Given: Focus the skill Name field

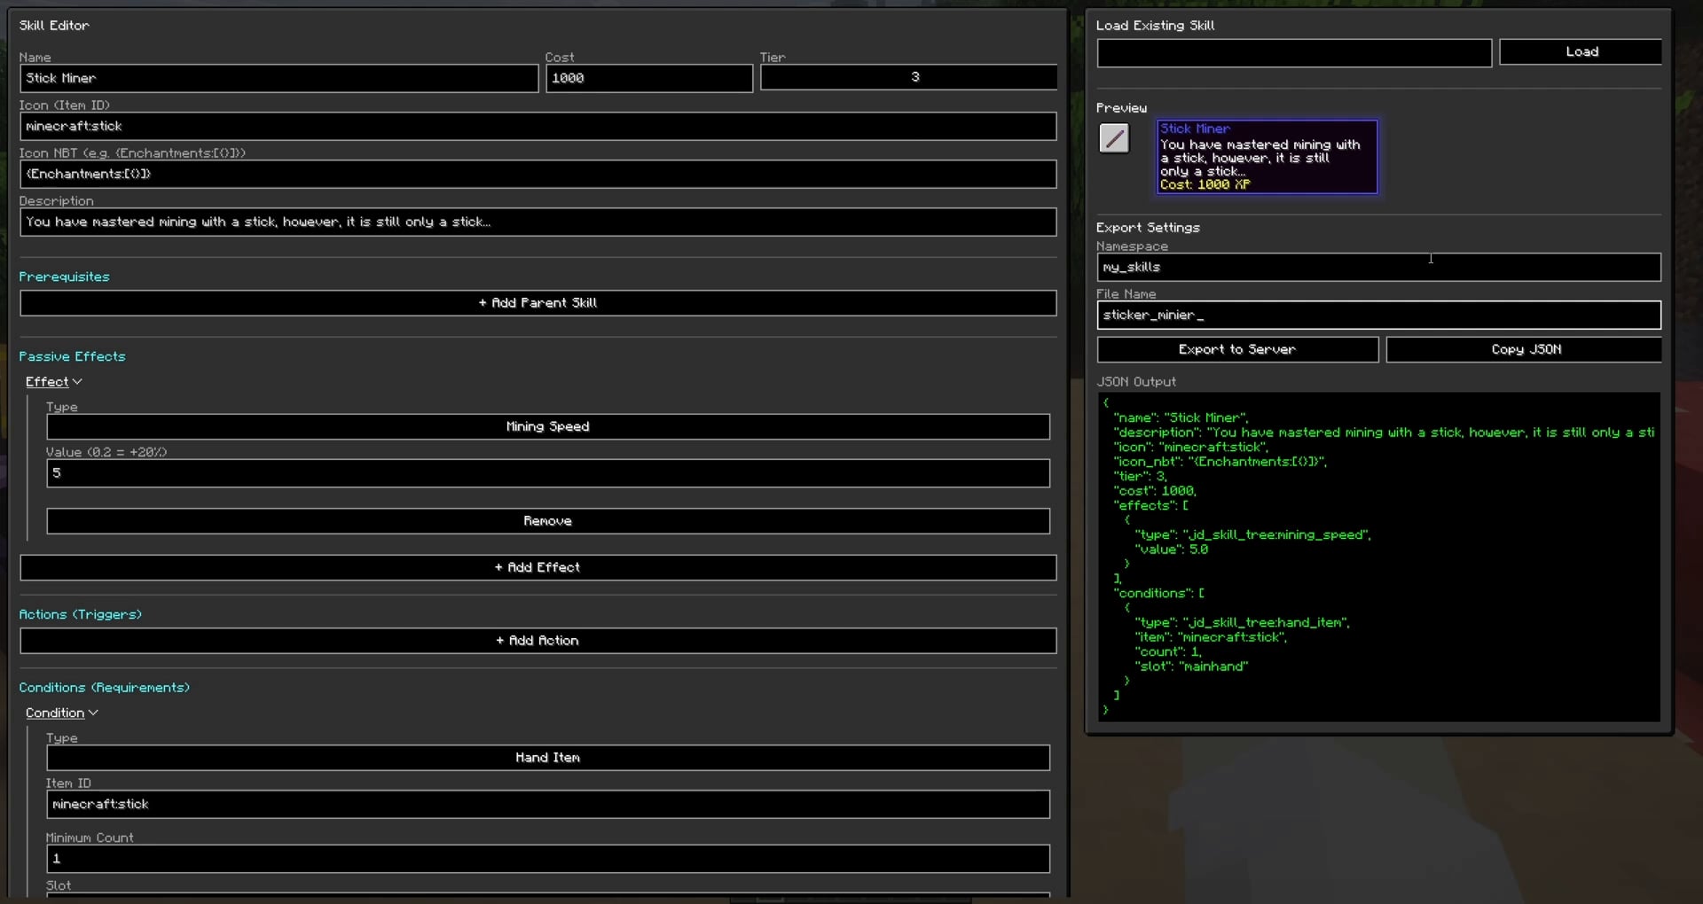Looking at the screenshot, I should click(279, 78).
